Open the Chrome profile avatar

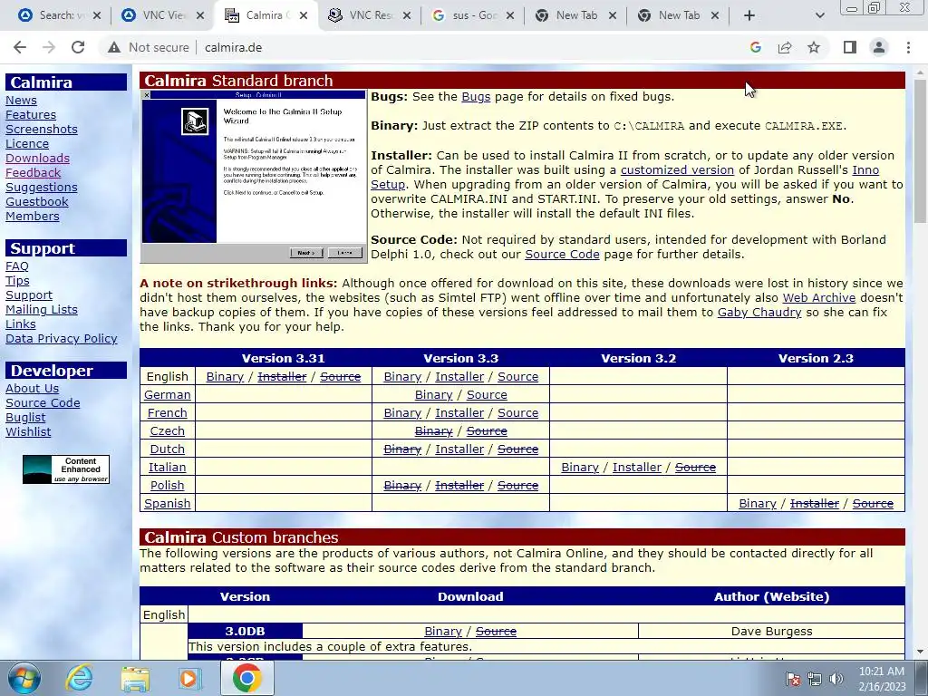pos(879,47)
